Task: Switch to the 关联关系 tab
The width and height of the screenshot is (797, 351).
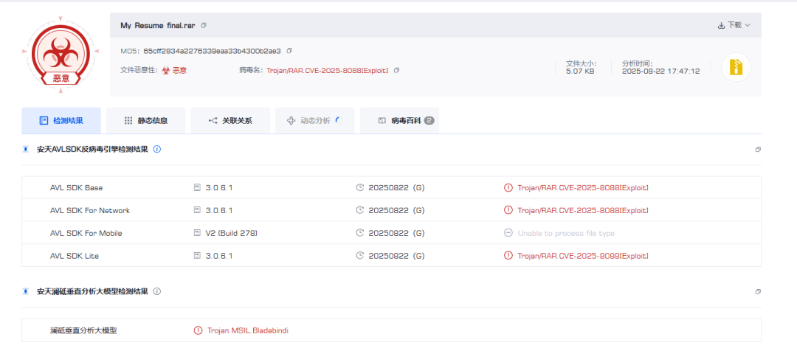Action: pos(230,120)
